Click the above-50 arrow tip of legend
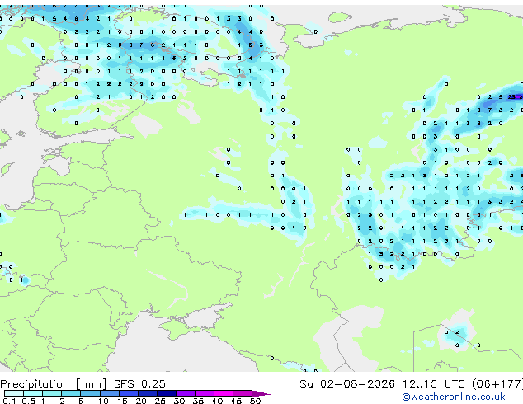523x404 pixels. pyautogui.click(x=261, y=393)
